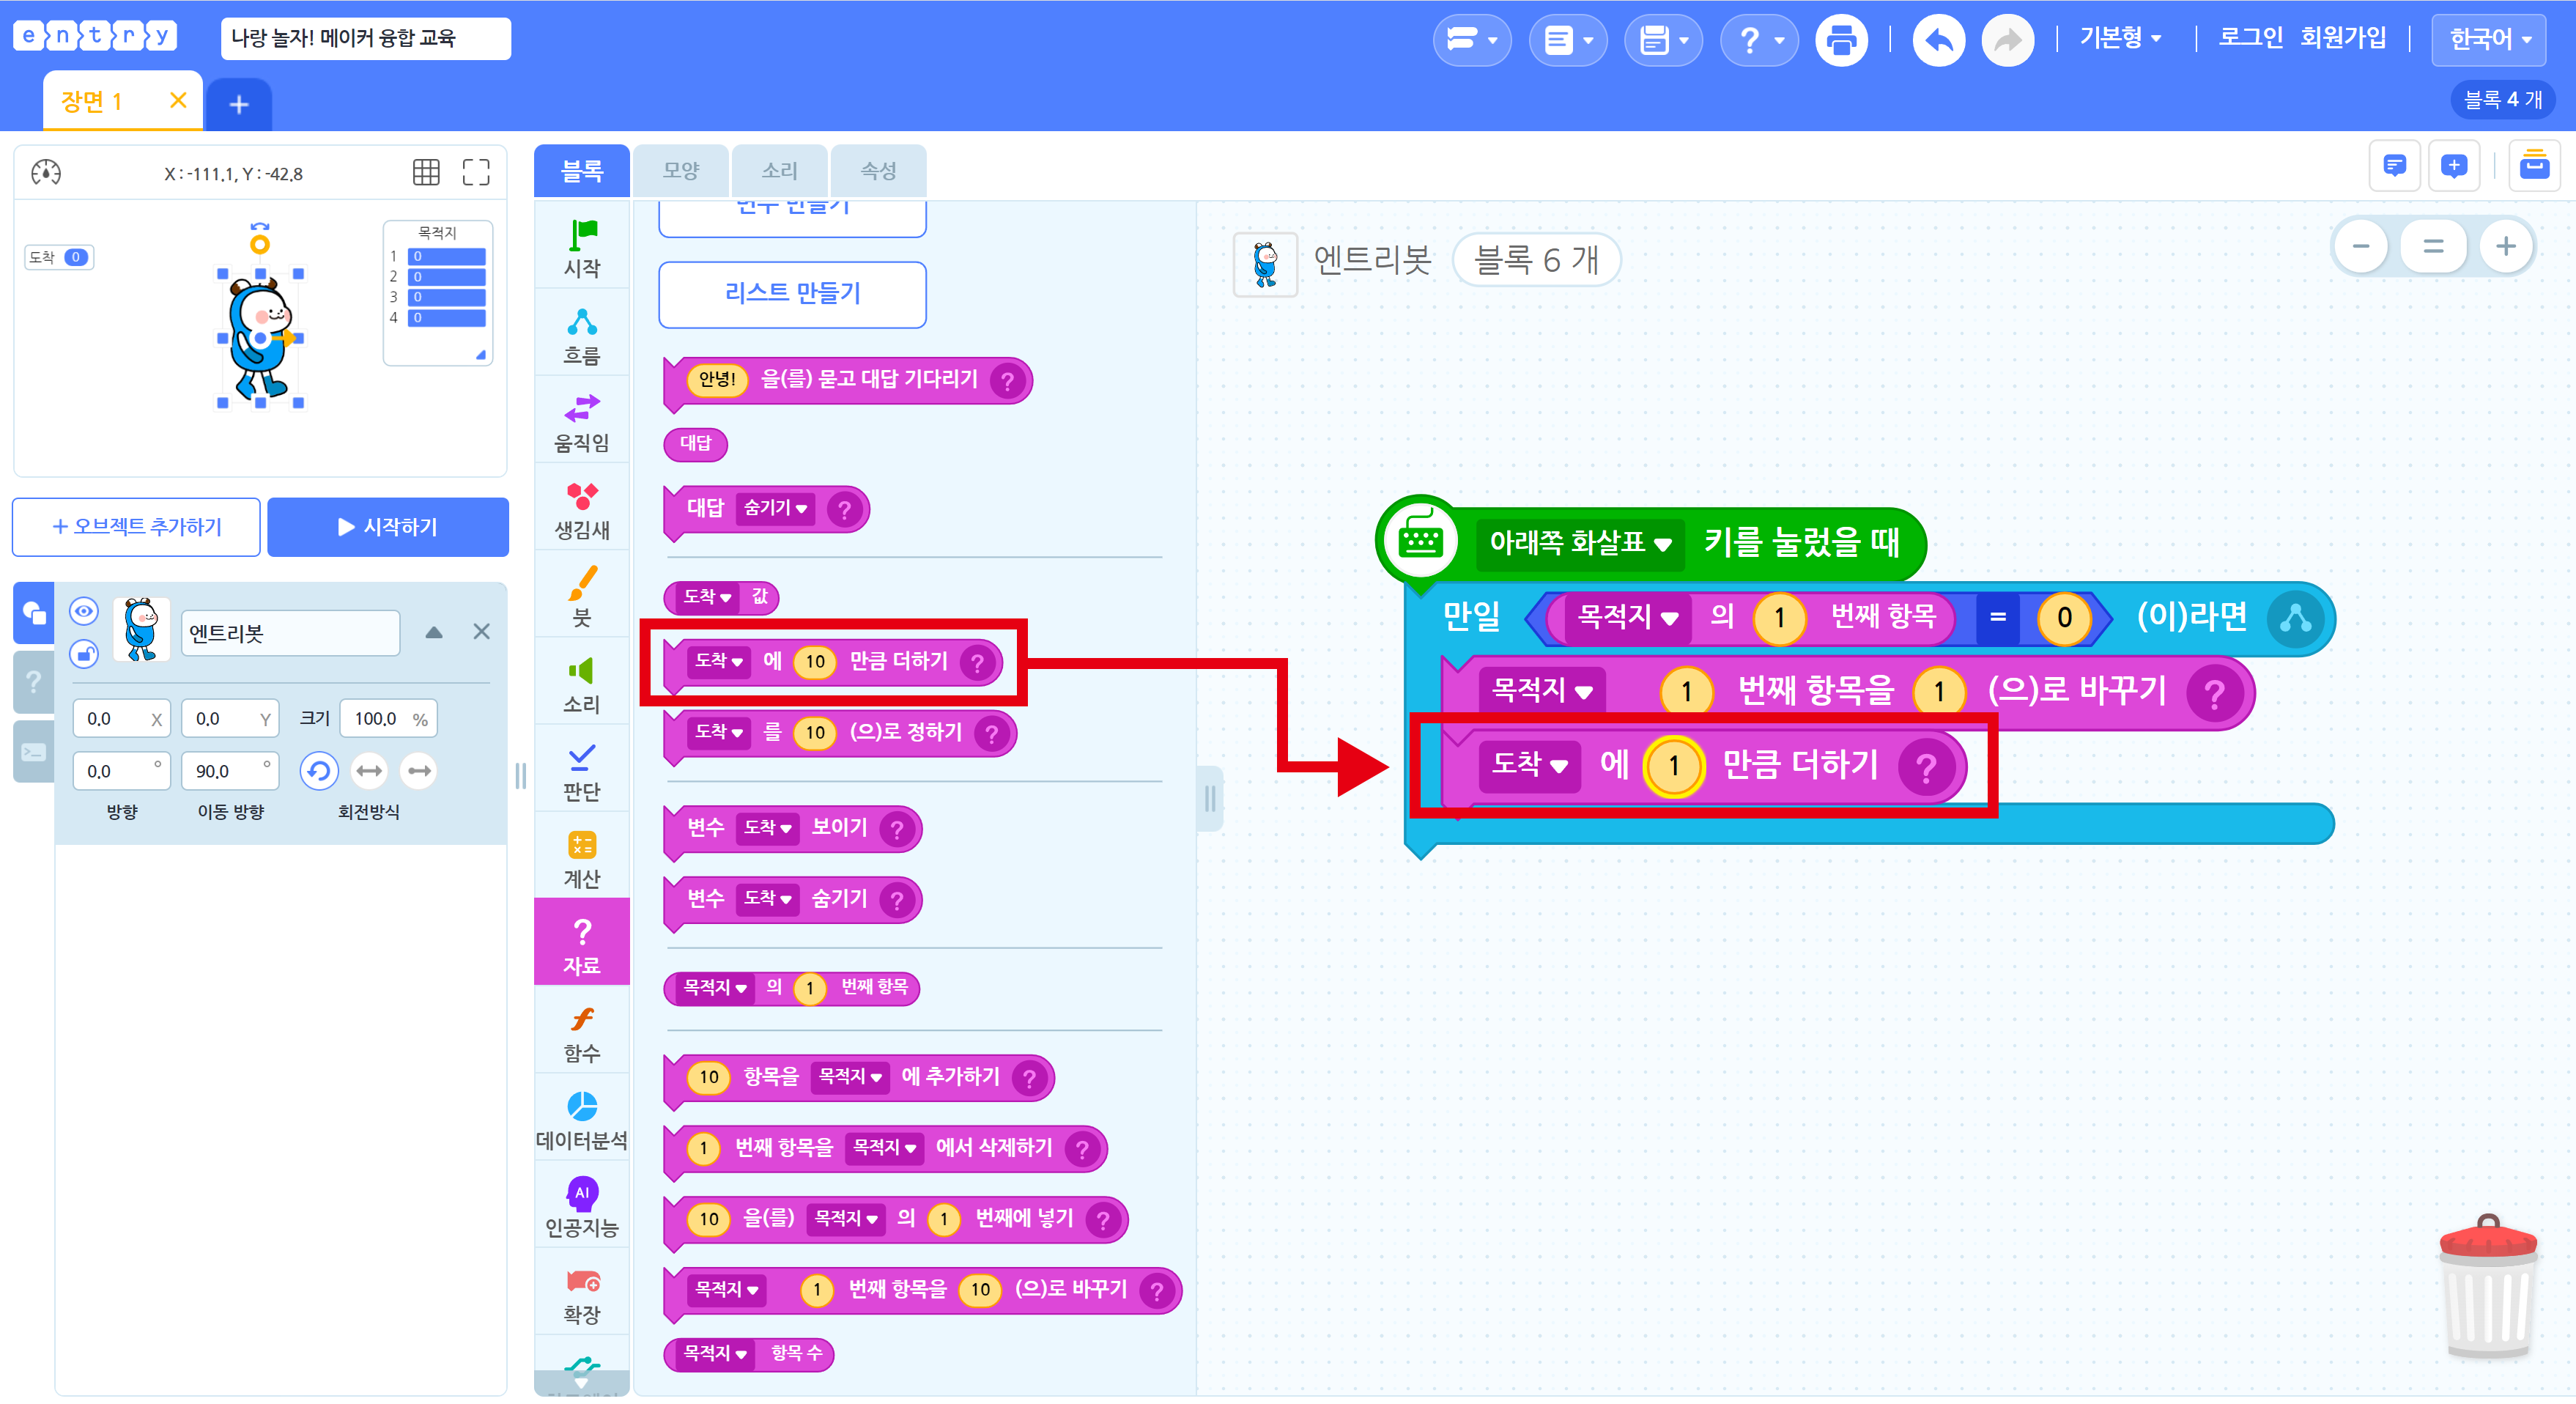This screenshot has width=2576, height=1404.
Task: Open the 자료 block category
Action: click(581, 944)
